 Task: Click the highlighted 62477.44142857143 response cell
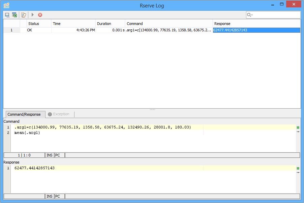point(256,30)
